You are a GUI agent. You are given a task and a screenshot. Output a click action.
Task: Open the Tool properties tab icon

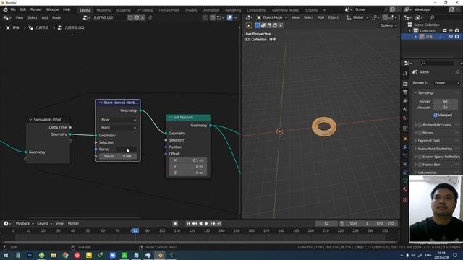(405, 73)
